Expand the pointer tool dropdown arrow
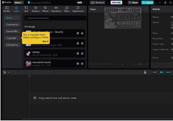The image size is (173, 121). click(9, 72)
